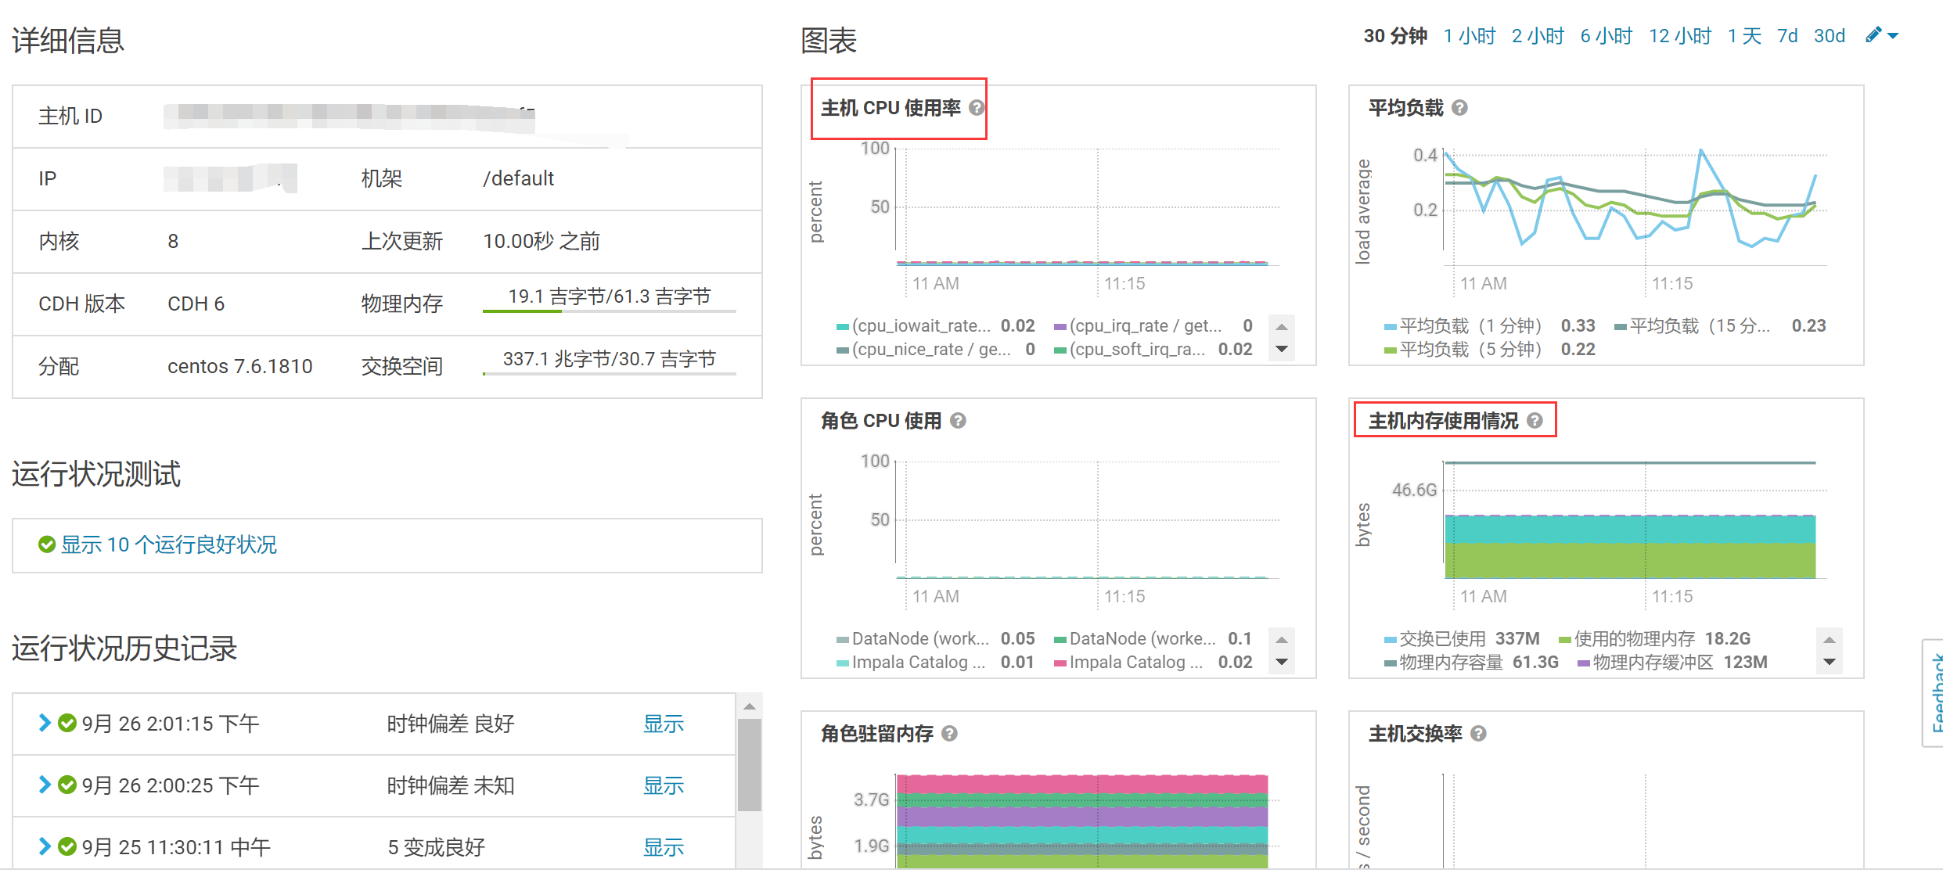Switch time range to 30d

1830,34
